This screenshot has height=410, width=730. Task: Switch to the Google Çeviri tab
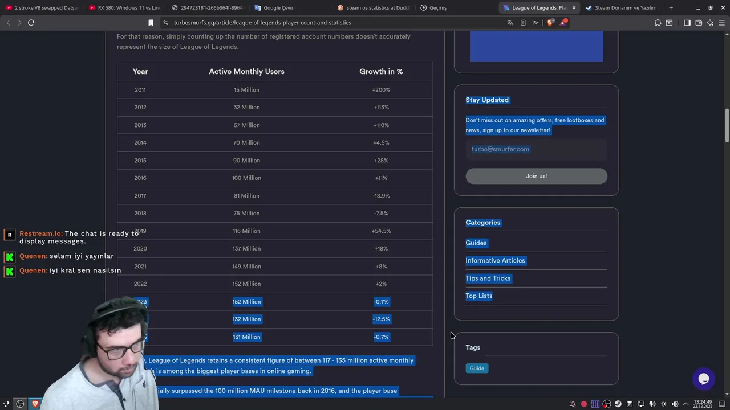[x=290, y=8]
